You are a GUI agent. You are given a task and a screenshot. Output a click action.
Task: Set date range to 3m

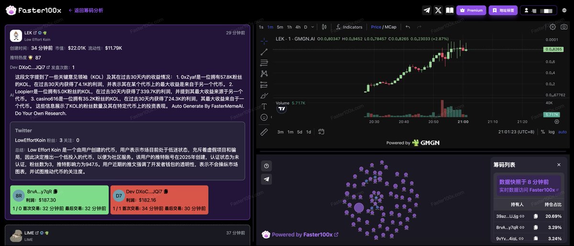coord(281,132)
